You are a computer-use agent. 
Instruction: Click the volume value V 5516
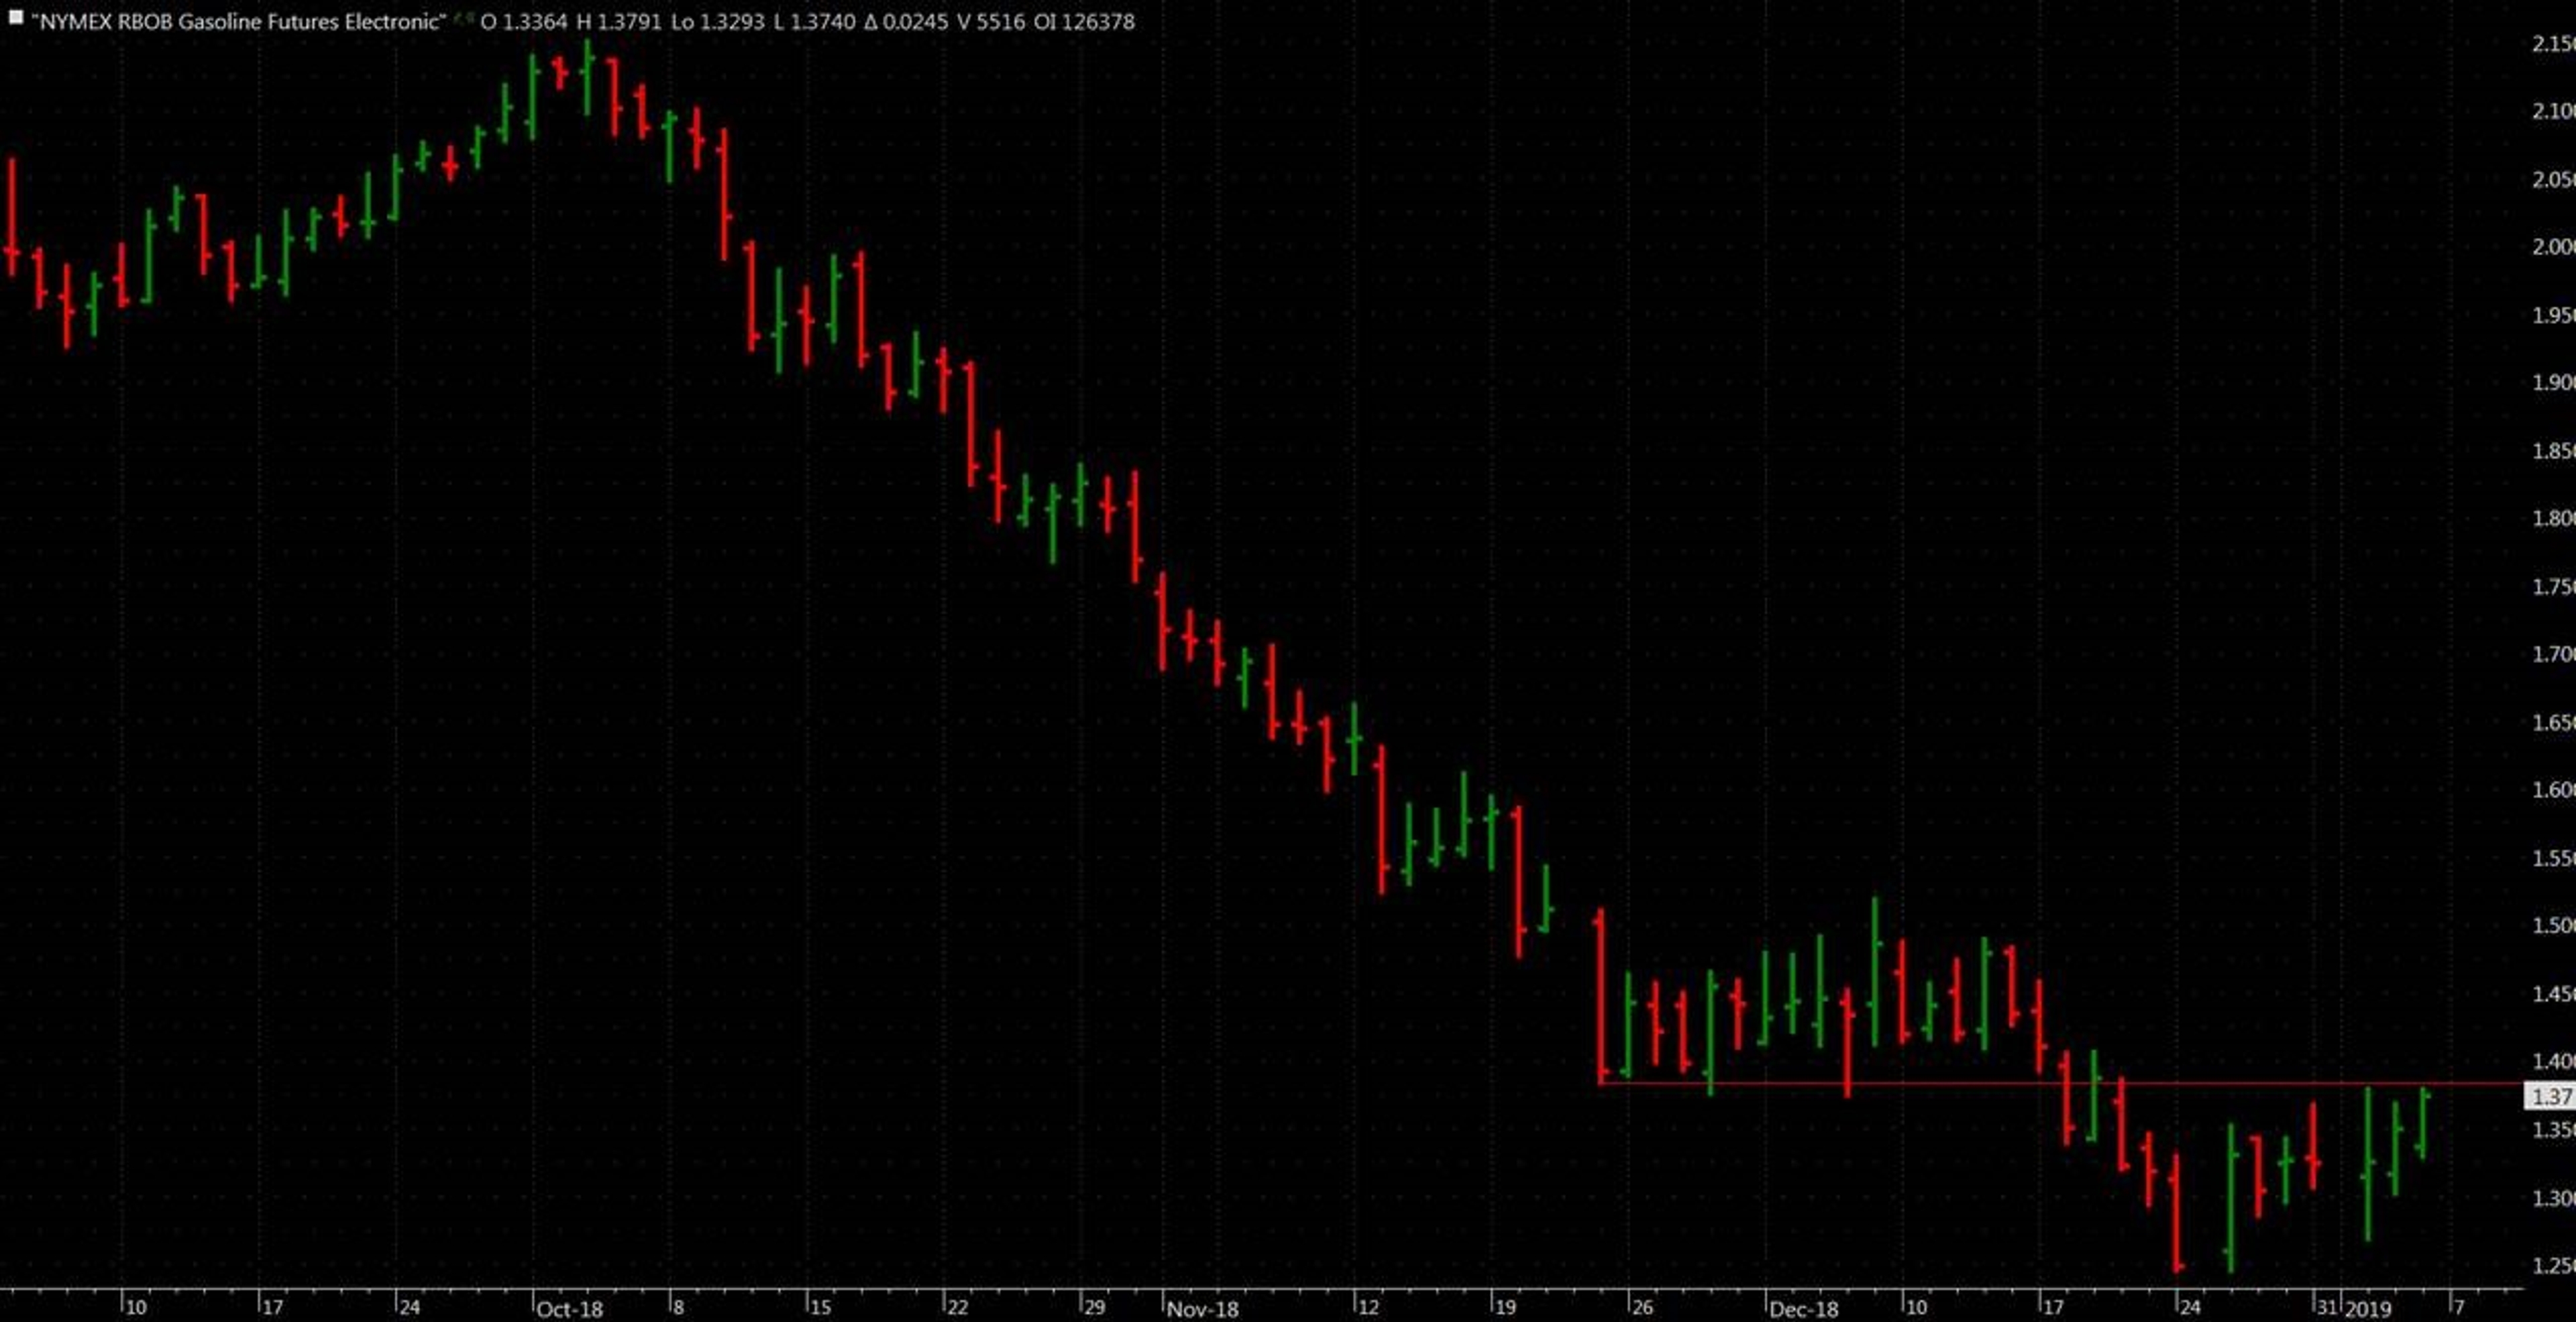point(991,21)
